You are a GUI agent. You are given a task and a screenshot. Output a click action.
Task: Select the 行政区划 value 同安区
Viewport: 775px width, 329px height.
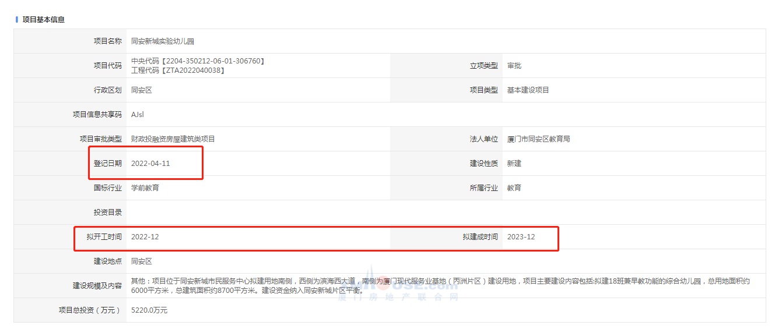point(141,90)
